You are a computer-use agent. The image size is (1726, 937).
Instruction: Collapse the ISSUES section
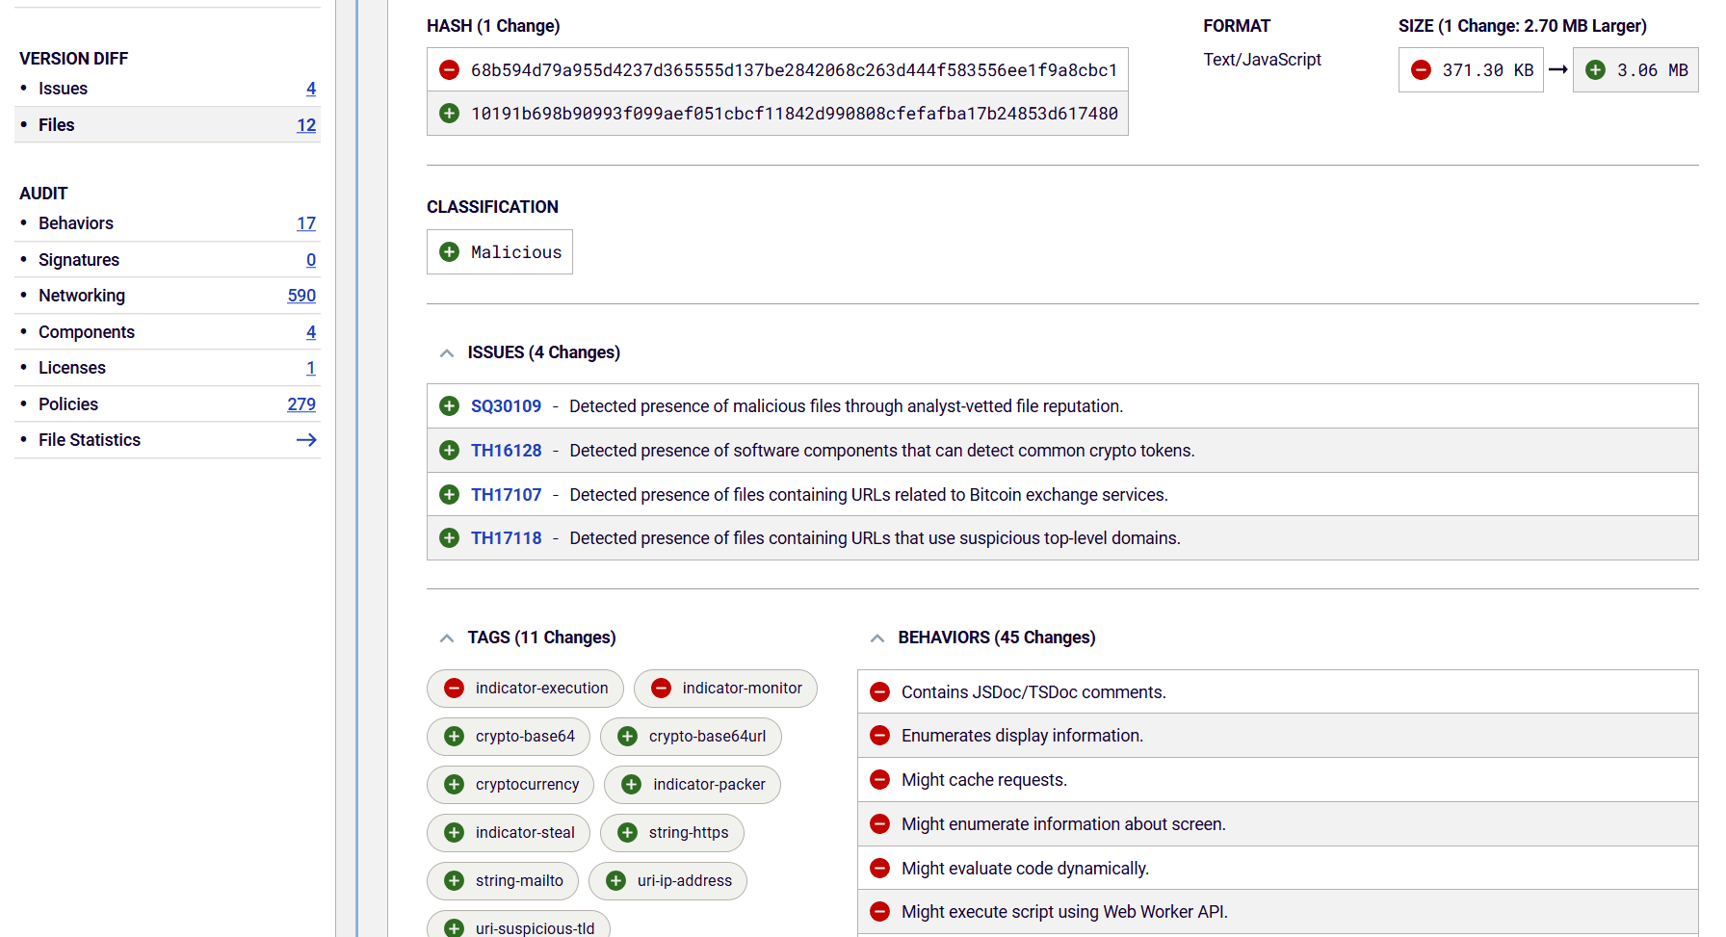pyautogui.click(x=447, y=353)
